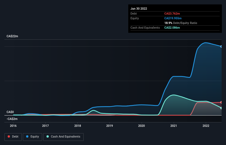Toggle Cash And Equivalents legend button
This screenshot has width=226, height=145.
[x=63, y=137]
